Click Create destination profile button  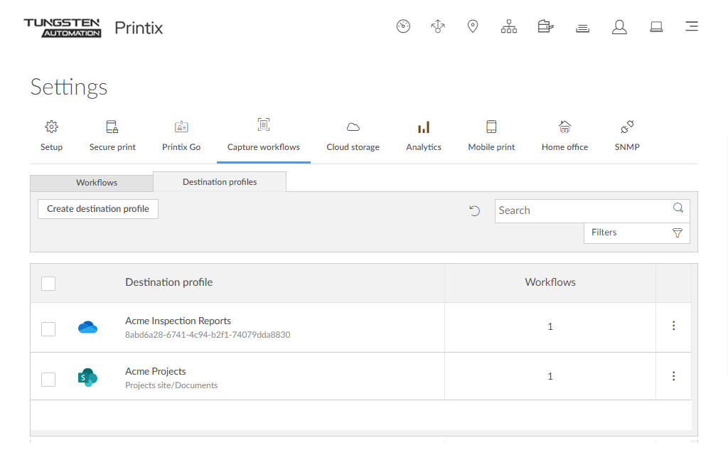click(98, 209)
